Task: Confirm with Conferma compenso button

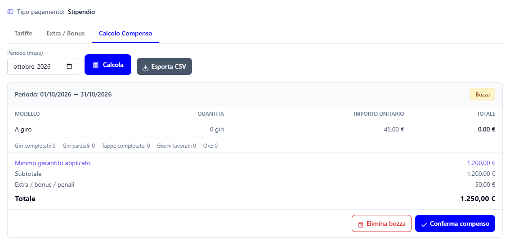Action: pos(455,223)
